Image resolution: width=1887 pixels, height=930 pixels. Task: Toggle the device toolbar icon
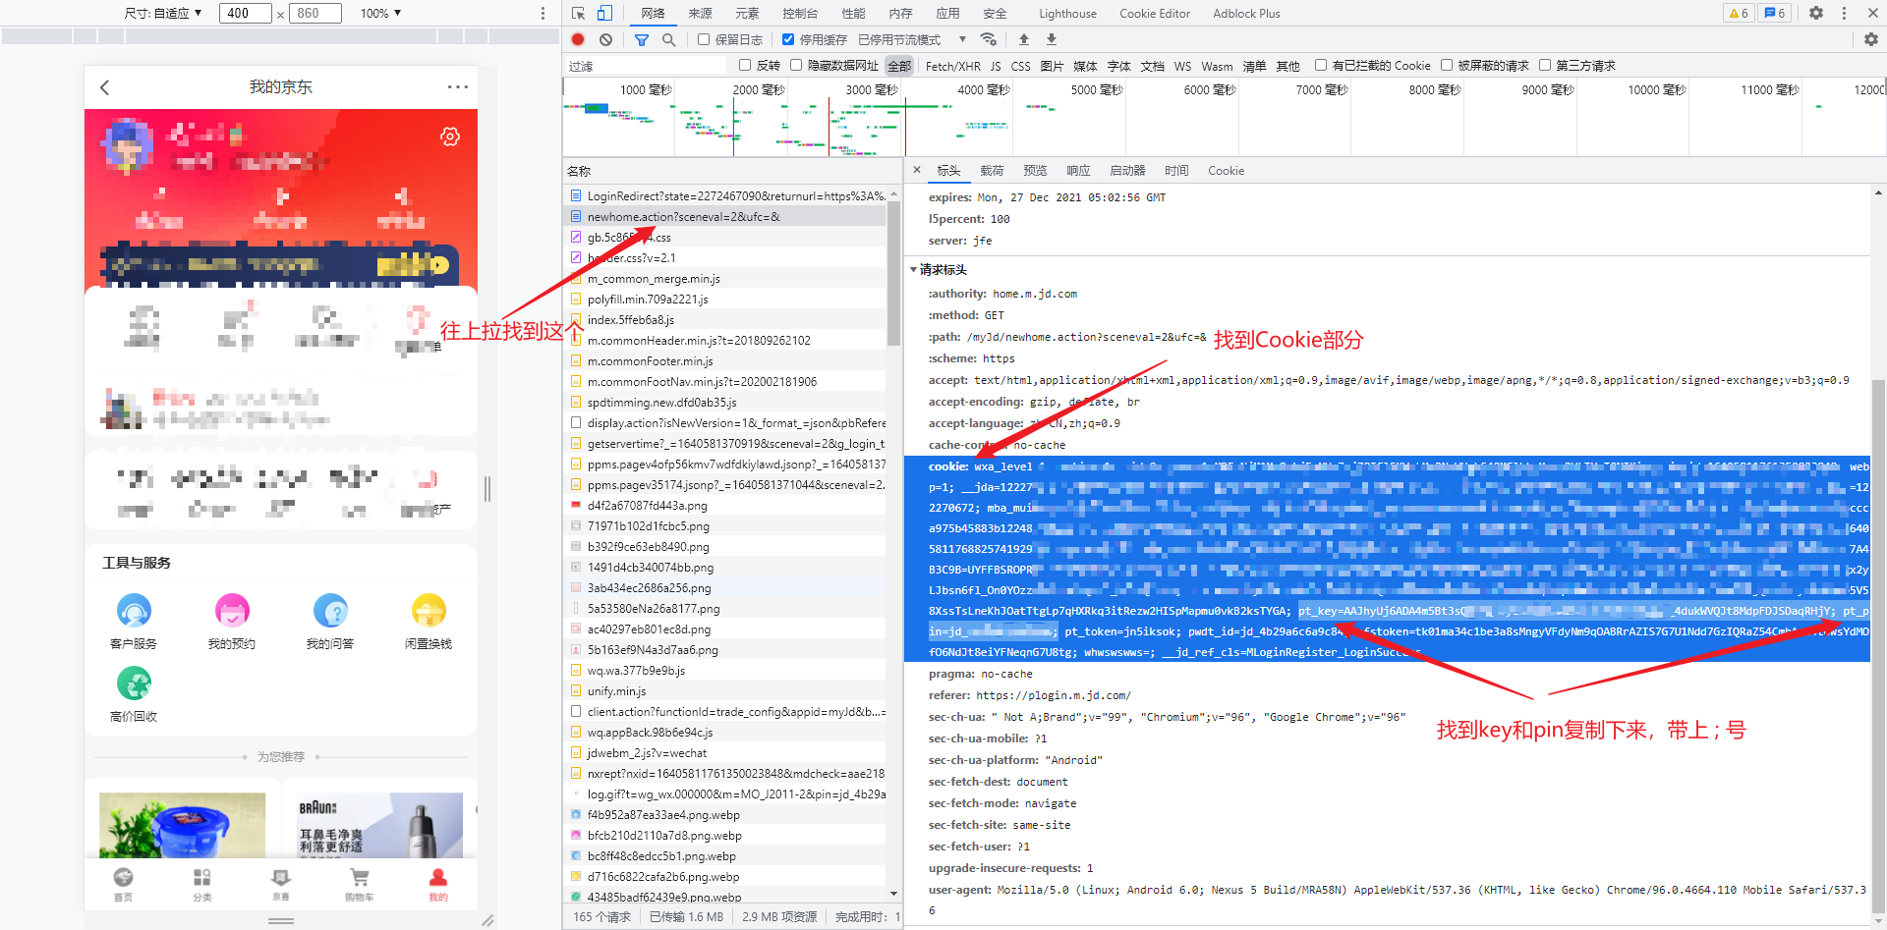604,13
